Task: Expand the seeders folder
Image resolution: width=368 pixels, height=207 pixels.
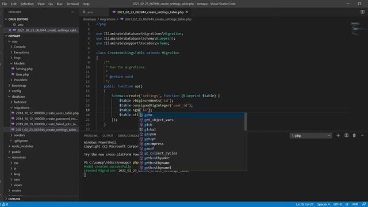Action: pos(19,135)
